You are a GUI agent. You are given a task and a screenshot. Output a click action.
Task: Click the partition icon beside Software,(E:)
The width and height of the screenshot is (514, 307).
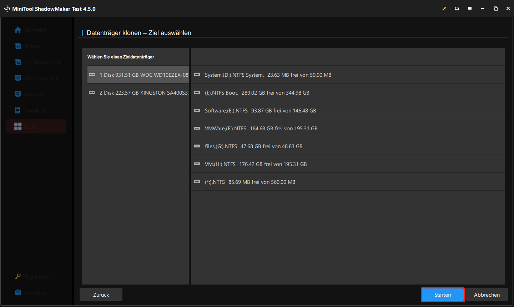[x=197, y=110]
